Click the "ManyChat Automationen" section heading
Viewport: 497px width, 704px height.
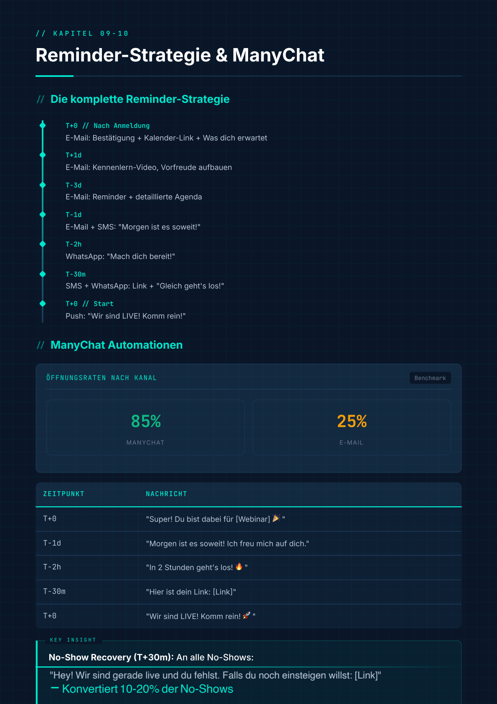coord(117,345)
